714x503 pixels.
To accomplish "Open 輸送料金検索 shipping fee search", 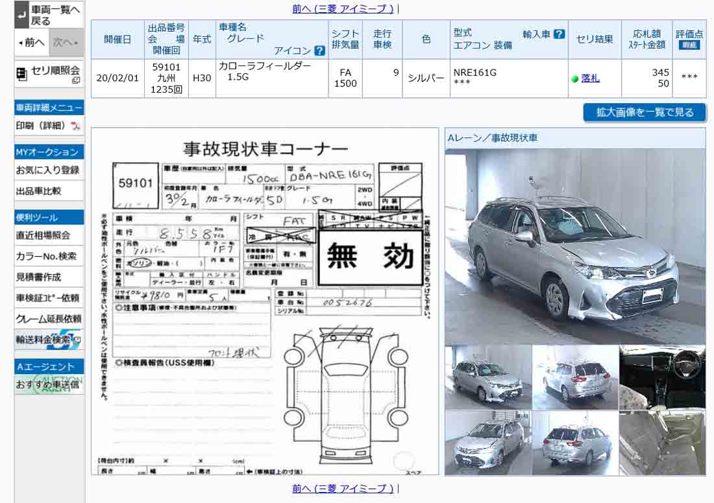I will pyautogui.click(x=49, y=340).
